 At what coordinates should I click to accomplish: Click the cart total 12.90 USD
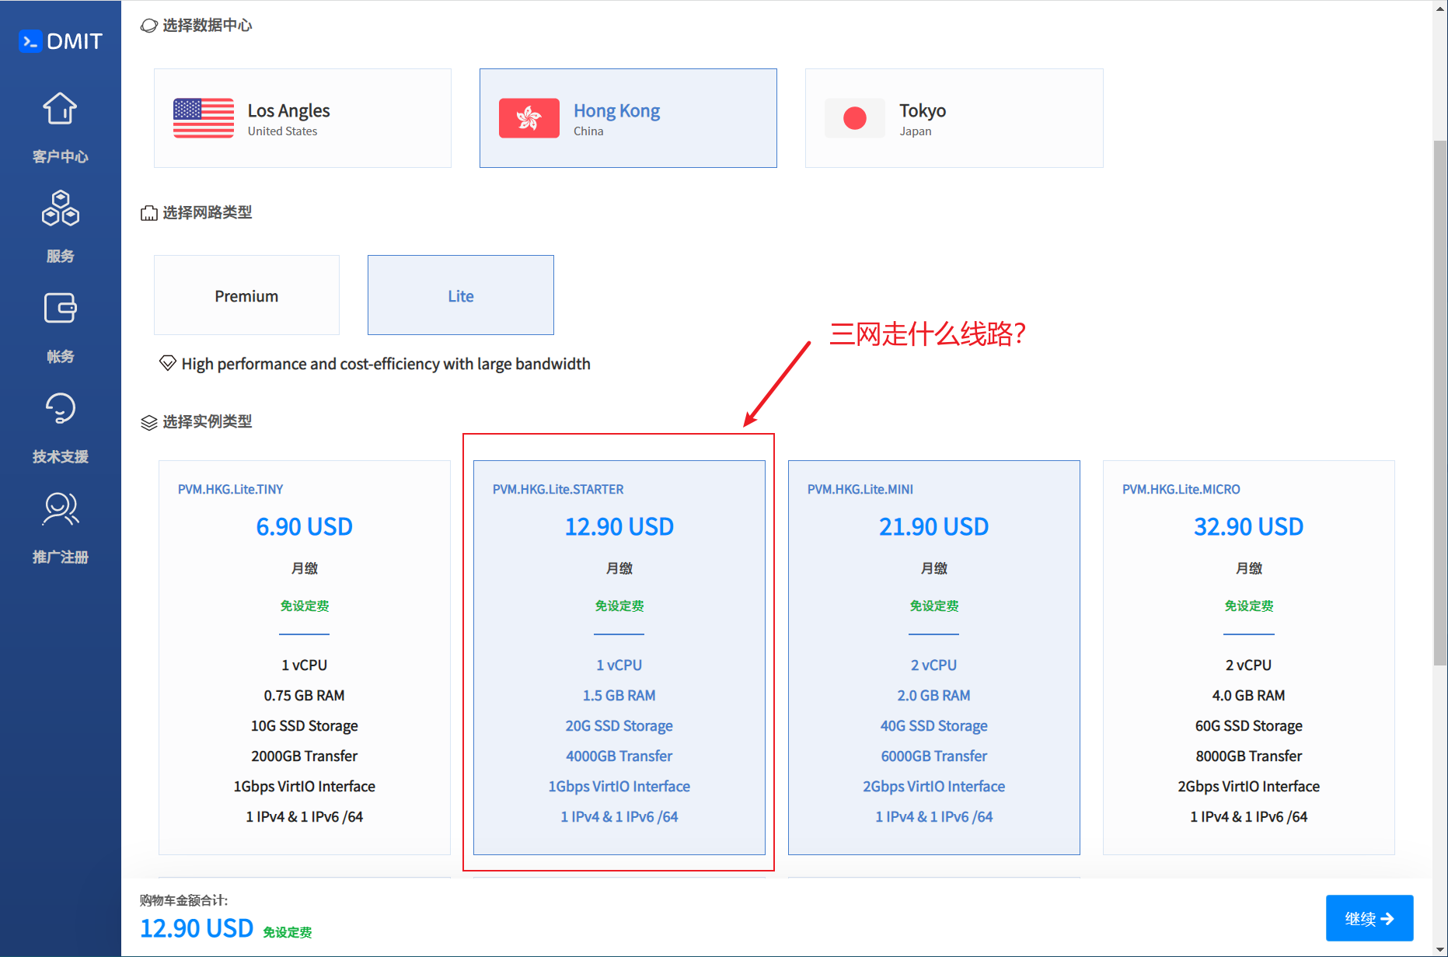tap(197, 927)
